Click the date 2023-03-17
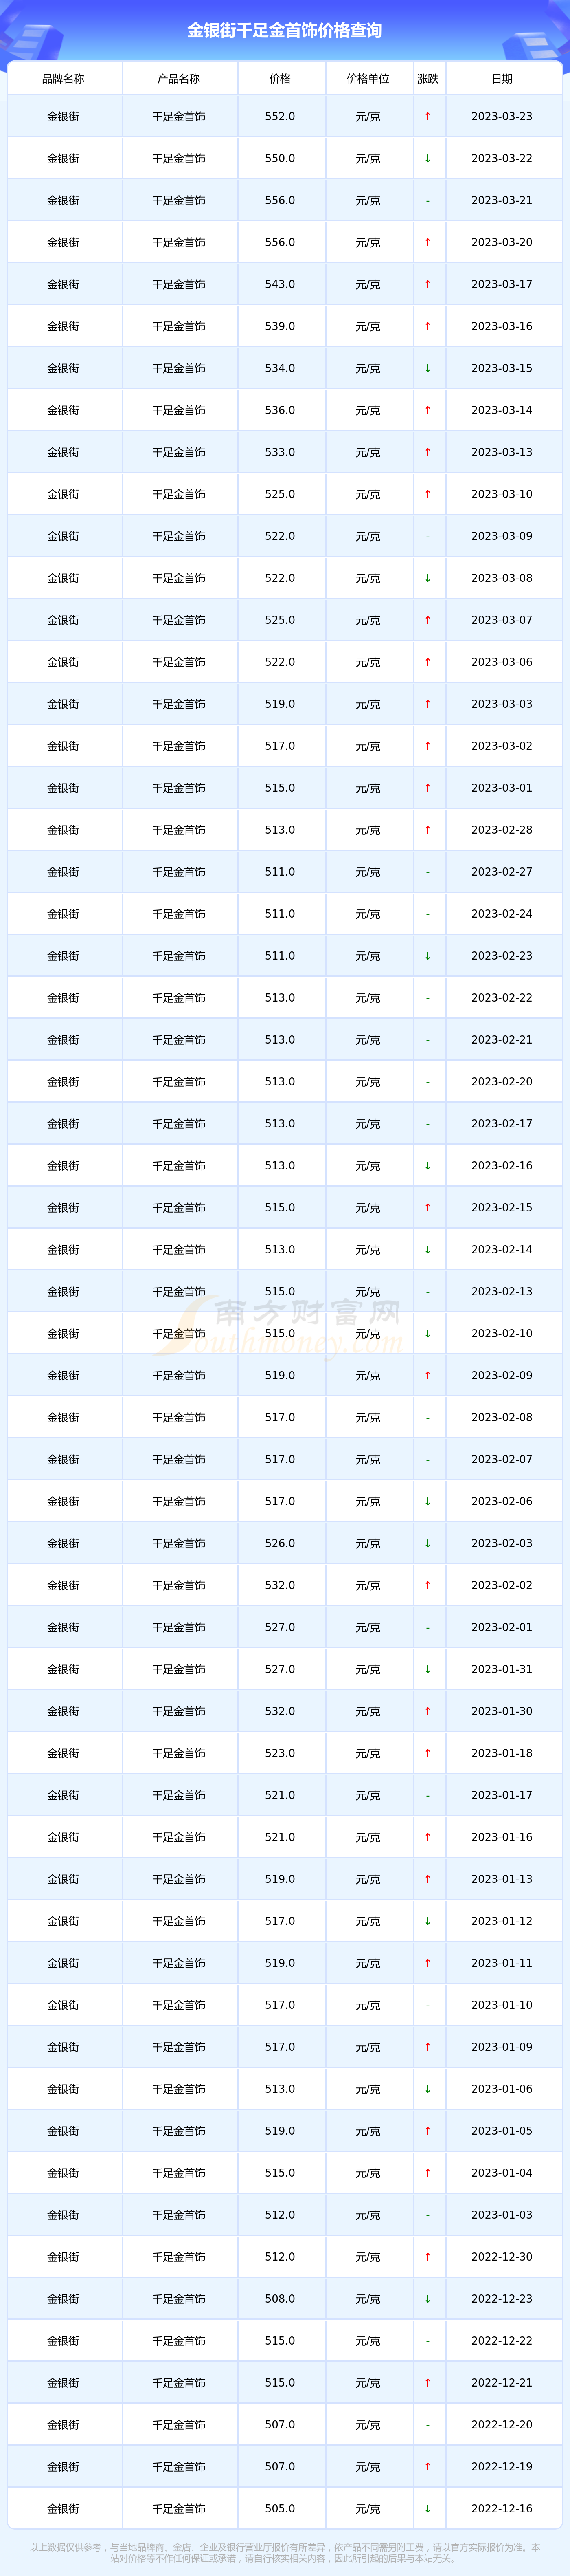Viewport: 570px width, 2576px height. tap(502, 285)
